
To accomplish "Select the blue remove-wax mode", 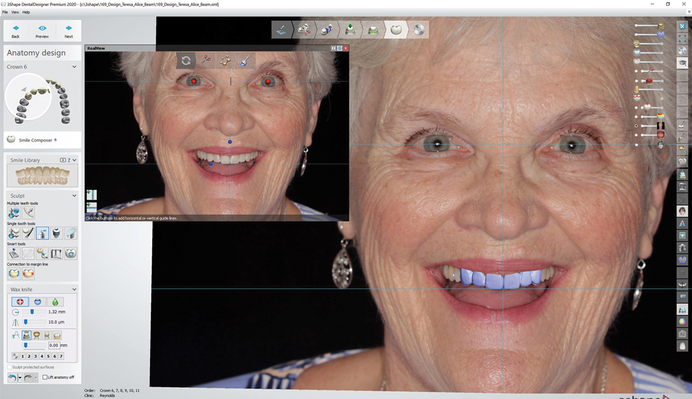I will (x=37, y=302).
